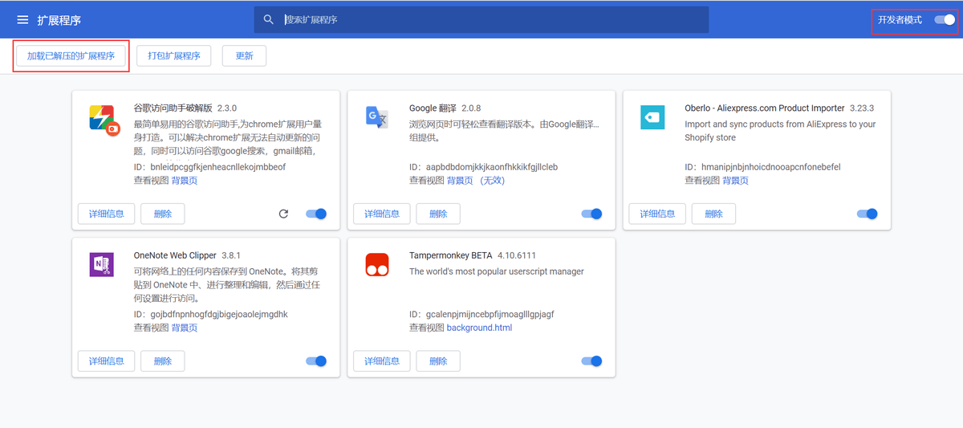Click the 扩展程序 page title
Viewport: 963px width, 428px height.
click(59, 20)
